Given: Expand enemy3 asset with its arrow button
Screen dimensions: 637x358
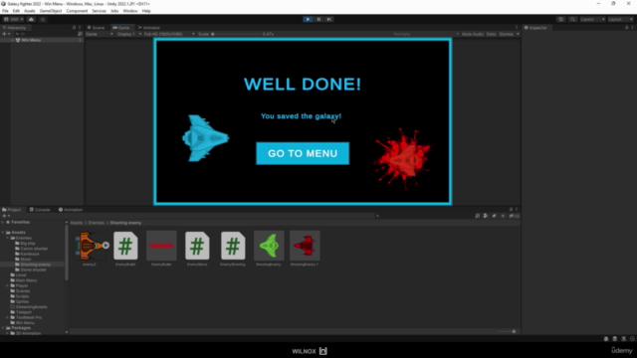Looking at the screenshot, I should (x=106, y=246).
